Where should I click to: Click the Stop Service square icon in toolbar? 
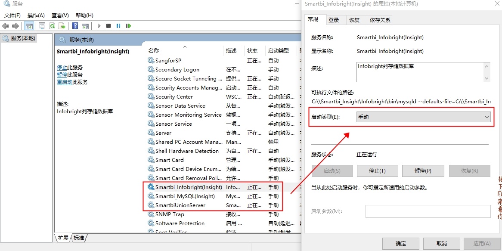(x=108, y=26)
